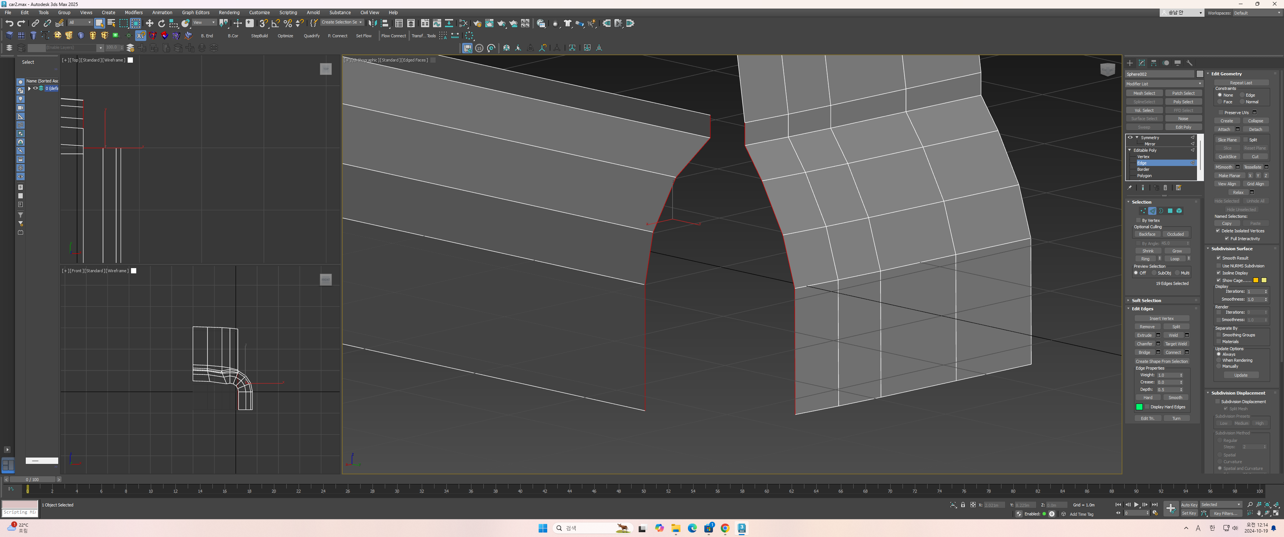Open the Scripting menu
The width and height of the screenshot is (1284, 537).
click(x=288, y=12)
